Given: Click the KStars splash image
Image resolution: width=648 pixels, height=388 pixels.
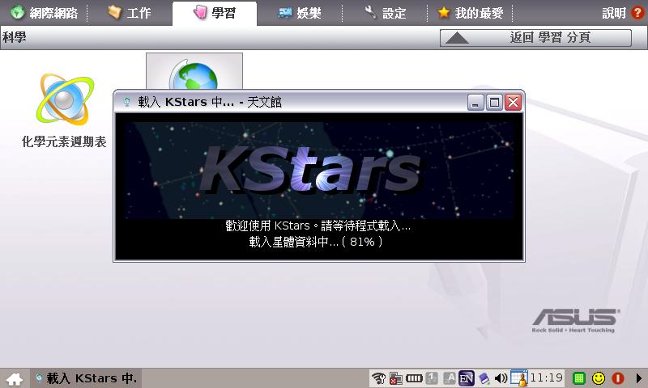Looking at the screenshot, I should pos(319,170).
